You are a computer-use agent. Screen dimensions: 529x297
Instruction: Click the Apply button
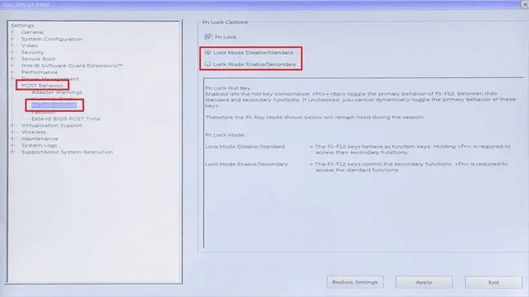pyautogui.click(x=424, y=282)
